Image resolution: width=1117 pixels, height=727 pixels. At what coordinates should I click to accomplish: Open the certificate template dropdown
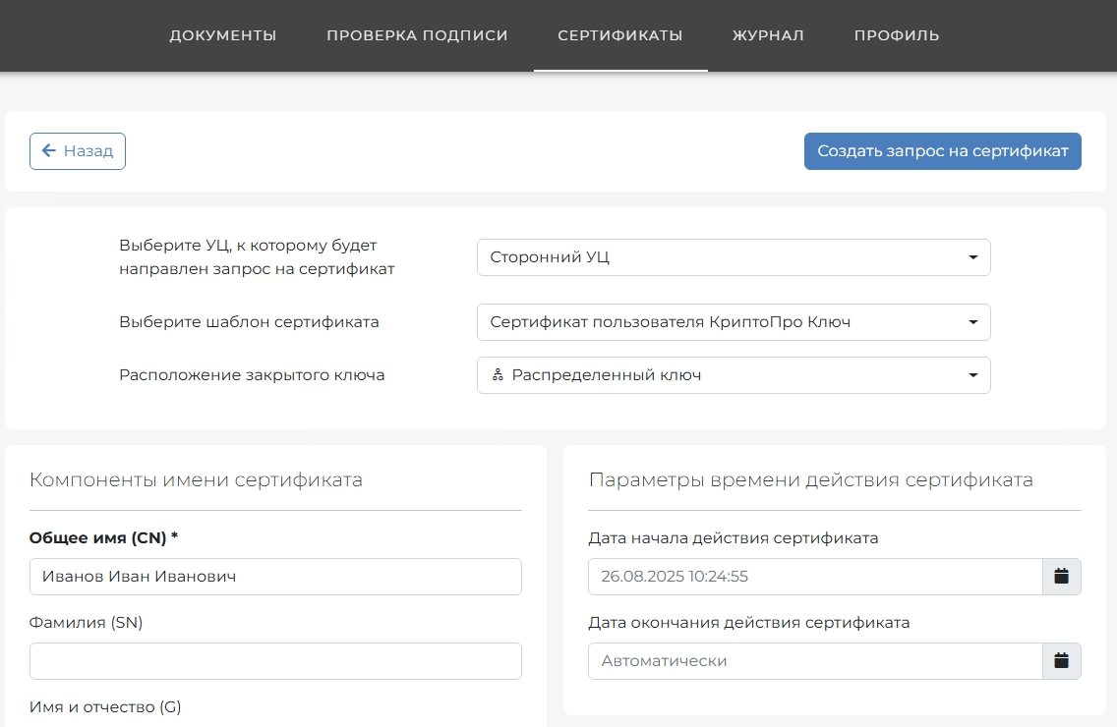[733, 322]
